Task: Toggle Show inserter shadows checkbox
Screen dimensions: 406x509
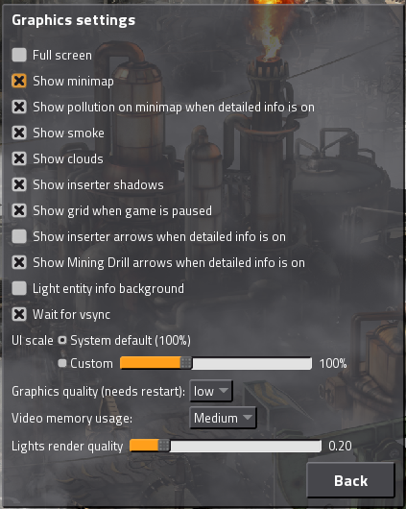Action: tap(19, 184)
